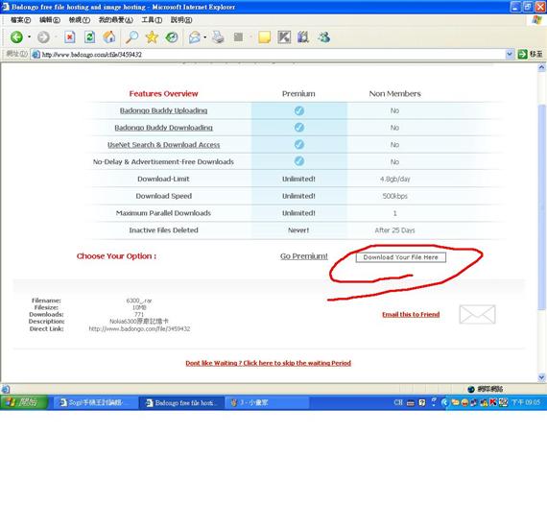This screenshot has height=506, width=547.
Task: Click the Non Members column header
Action: coord(395,93)
